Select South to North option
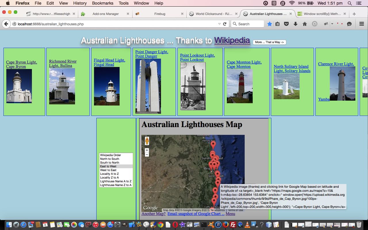368x230 pixels. [x=116, y=162]
